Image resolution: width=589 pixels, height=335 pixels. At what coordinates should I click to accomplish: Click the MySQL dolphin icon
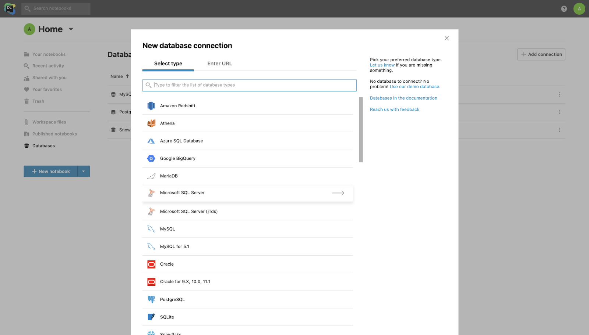point(151,229)
